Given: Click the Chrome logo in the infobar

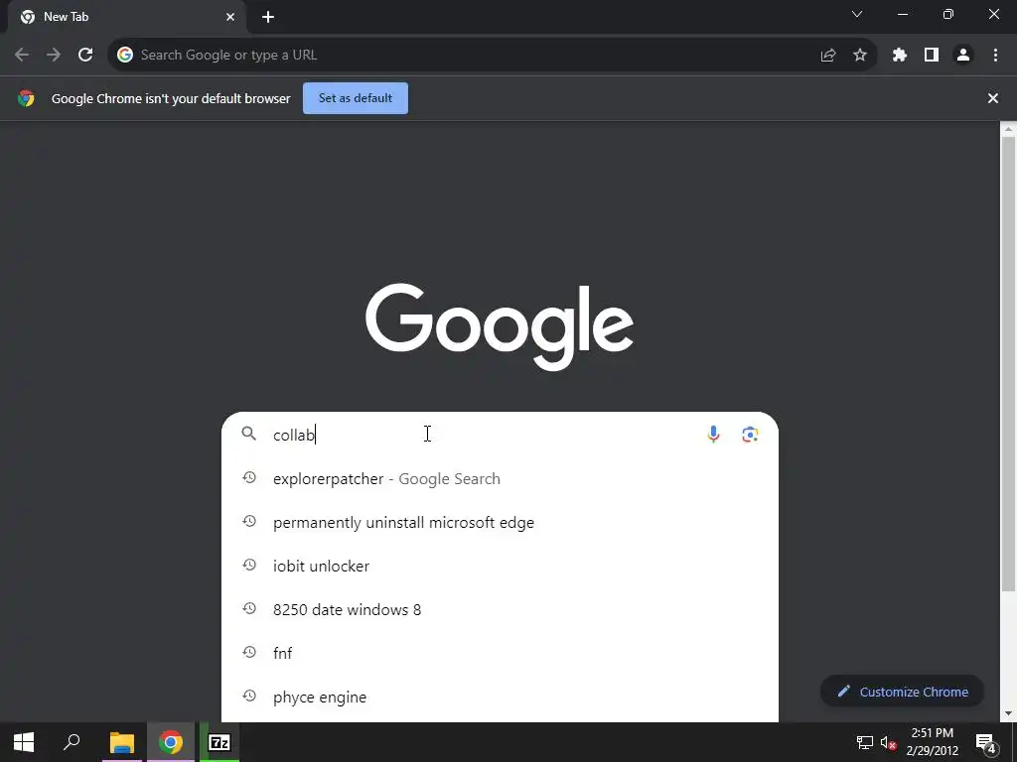Looking at the screenshot, I should point(27,98).
